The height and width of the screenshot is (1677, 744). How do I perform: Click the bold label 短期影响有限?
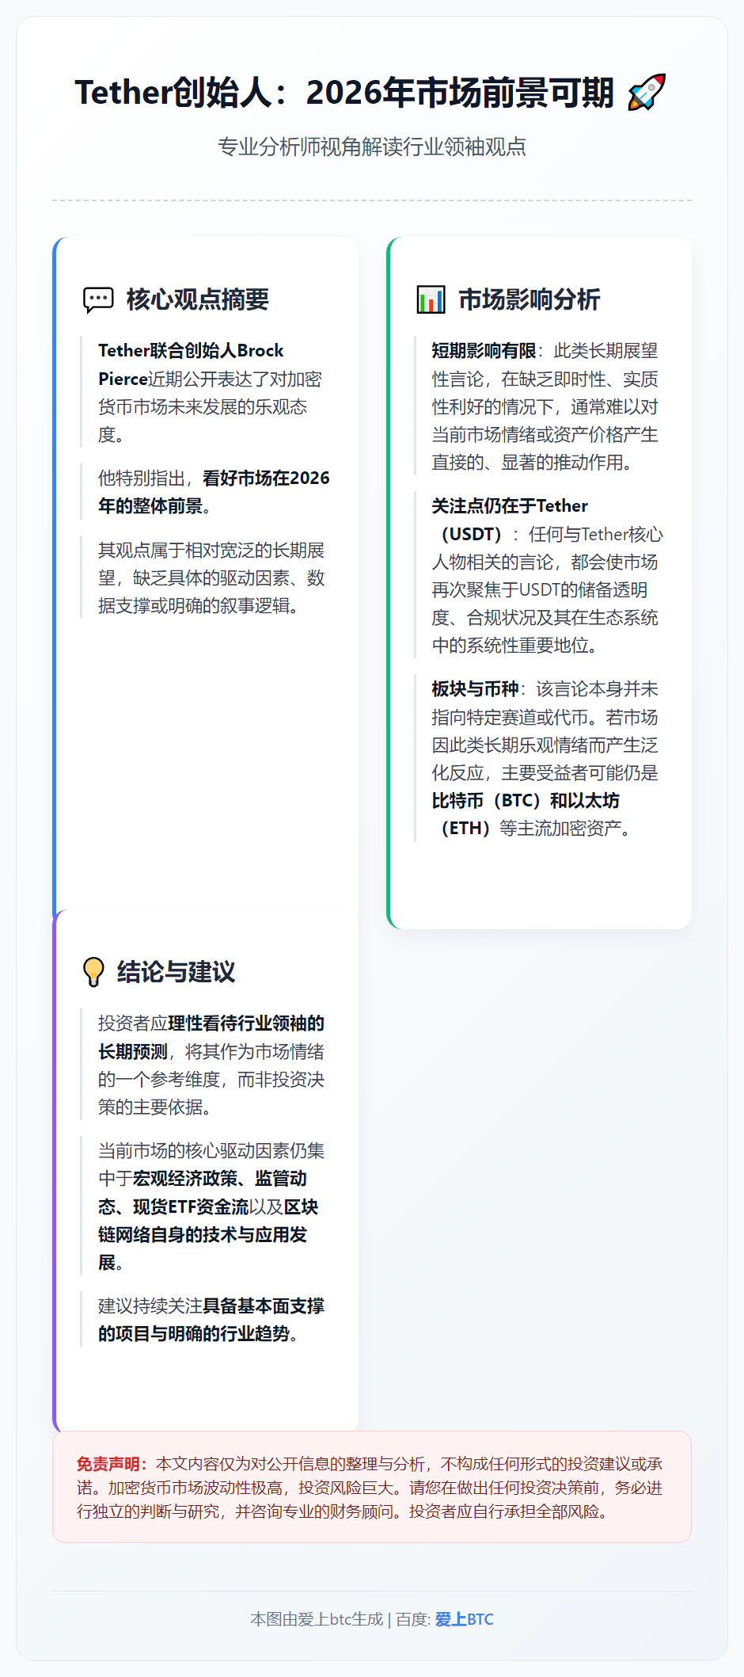484,351
